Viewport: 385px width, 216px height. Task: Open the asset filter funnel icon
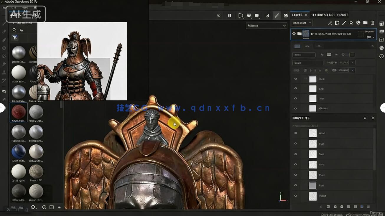[14, 38]
